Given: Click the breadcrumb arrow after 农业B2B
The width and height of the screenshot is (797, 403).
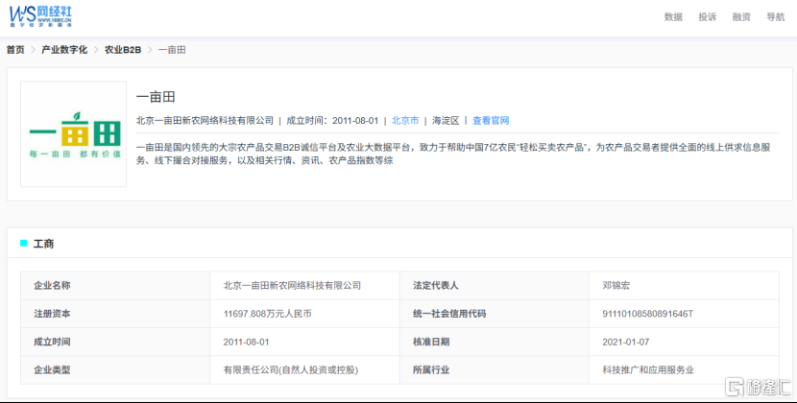Looking at the screenshot, I should pyautogui.click(x=150, y=50).
